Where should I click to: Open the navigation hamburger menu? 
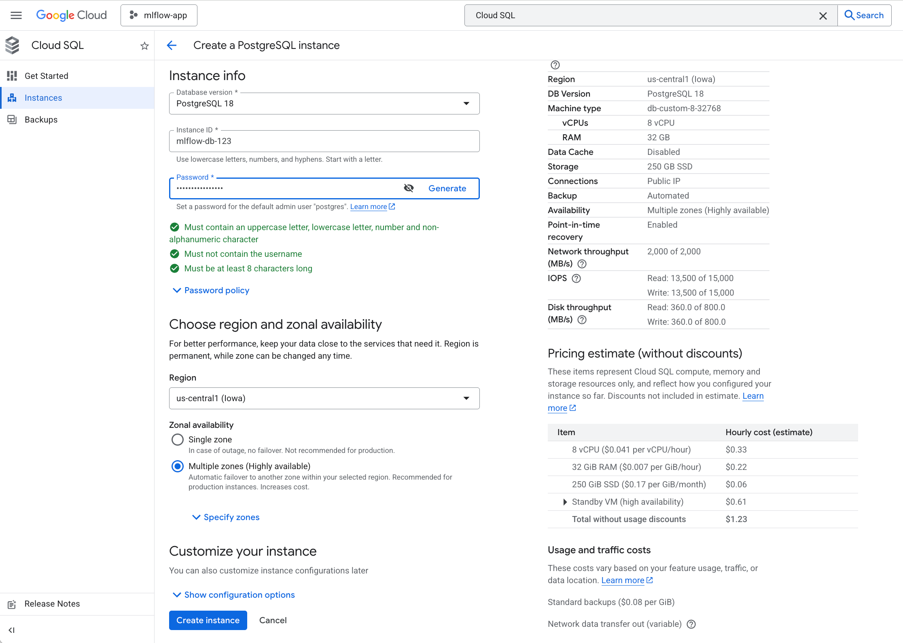click(x=16, y=15)
